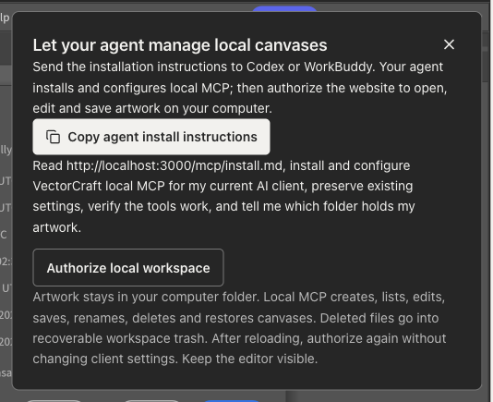
Task: Close the local canvases dialog
Action: point(449,44)
